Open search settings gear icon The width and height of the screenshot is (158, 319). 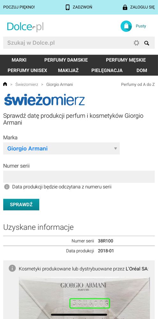coord(136,43)
